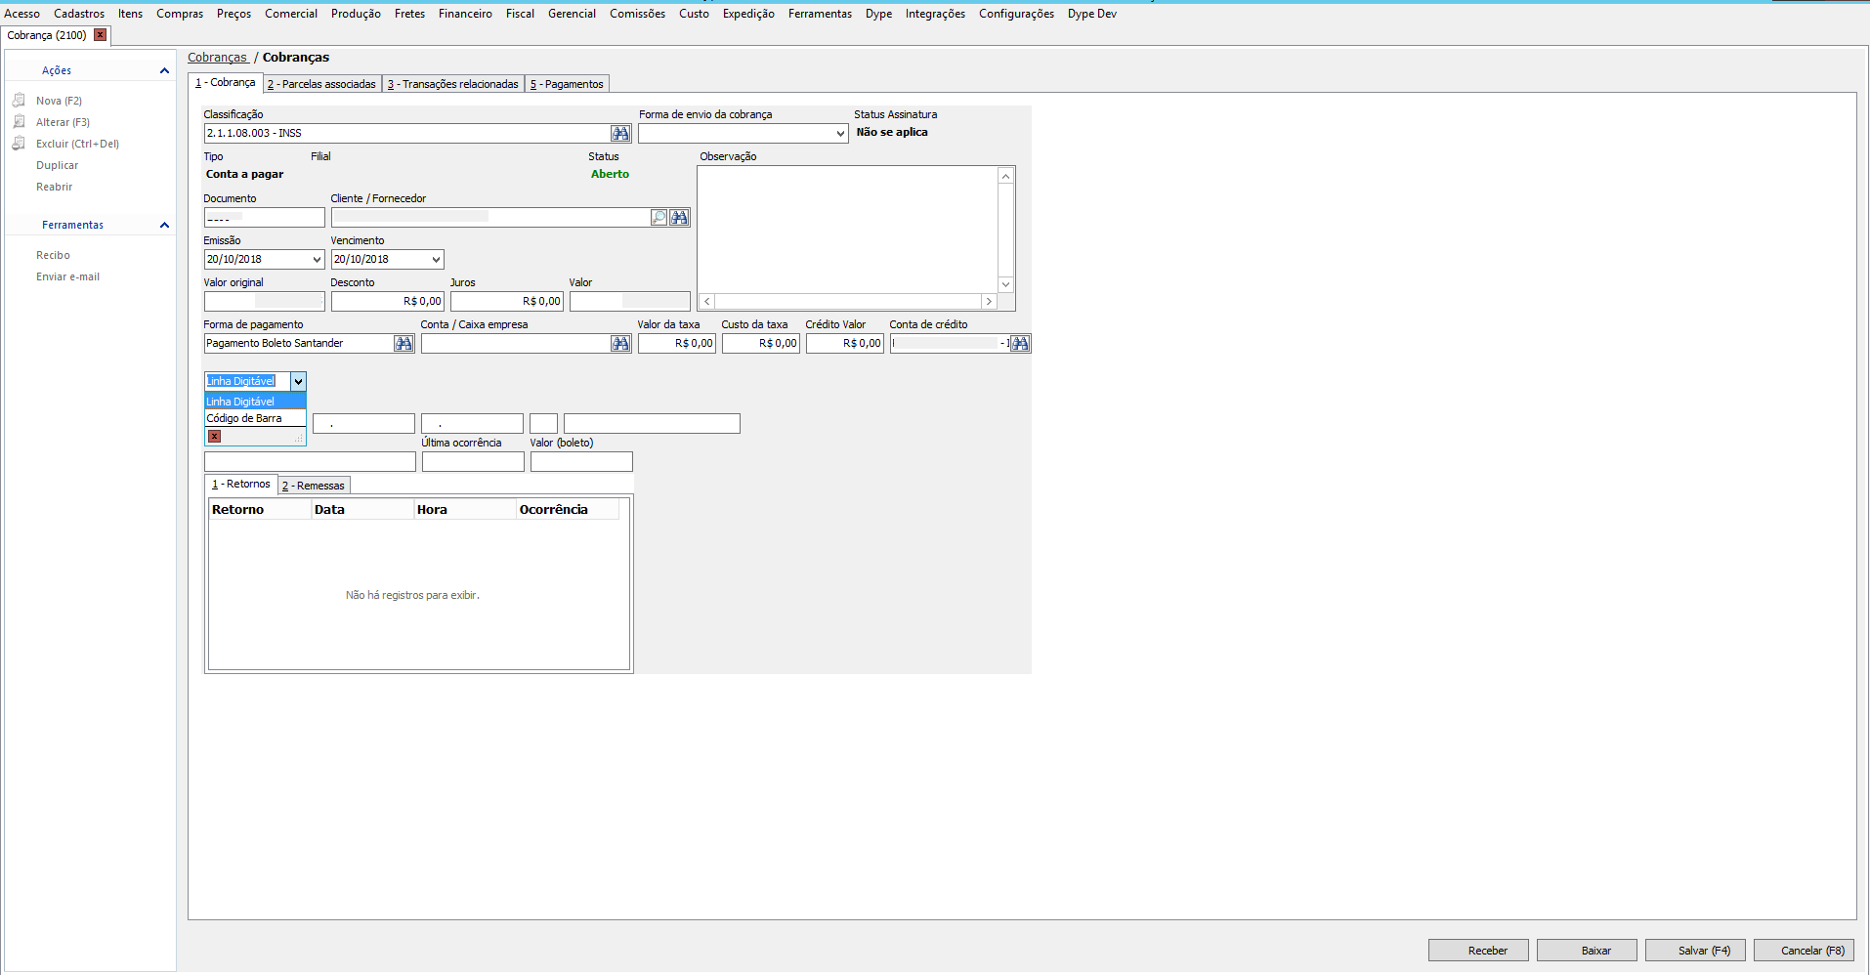Click the Ocorrência column header
Viewport: 1870px width, 975px height.
pos(567,510)
